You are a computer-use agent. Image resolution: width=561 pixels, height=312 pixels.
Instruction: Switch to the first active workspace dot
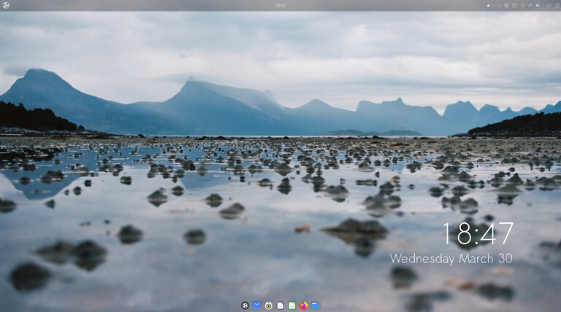[x=489, y=6]
